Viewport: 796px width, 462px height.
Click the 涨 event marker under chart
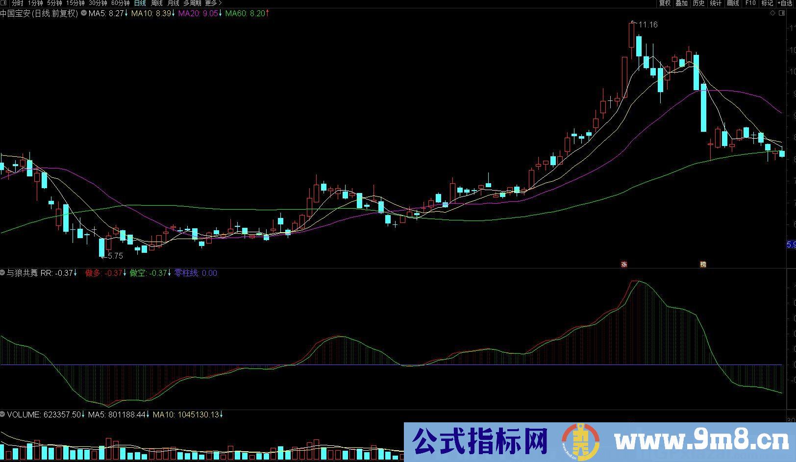pyautogui.click(x=624, y=264)
